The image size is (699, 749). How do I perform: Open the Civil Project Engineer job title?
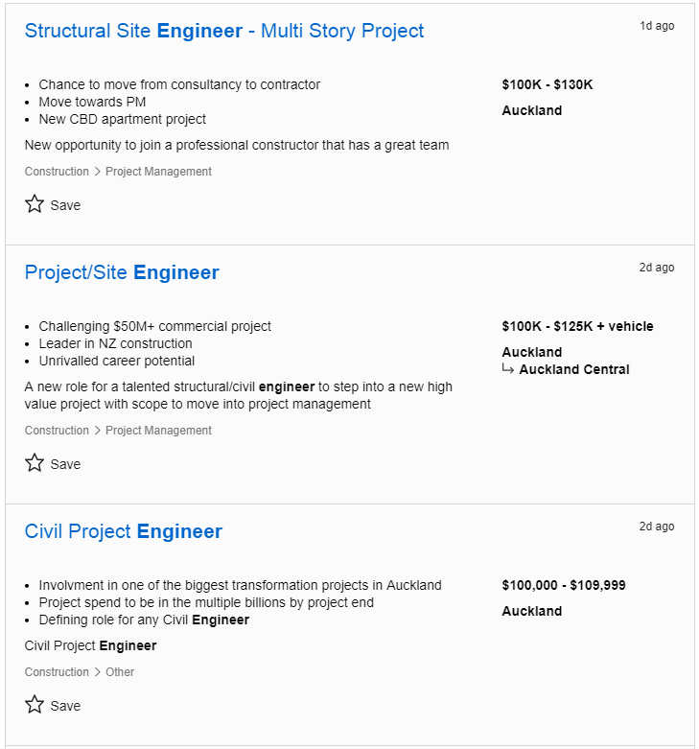[x=123, y=531]
